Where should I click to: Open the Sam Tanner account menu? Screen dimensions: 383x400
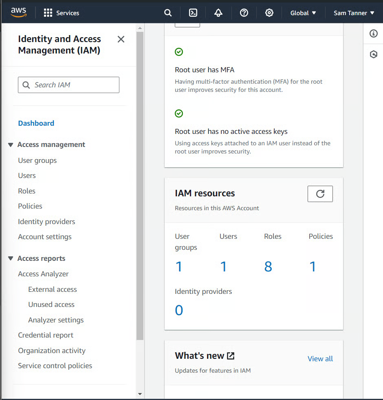[x=353, y=13]
